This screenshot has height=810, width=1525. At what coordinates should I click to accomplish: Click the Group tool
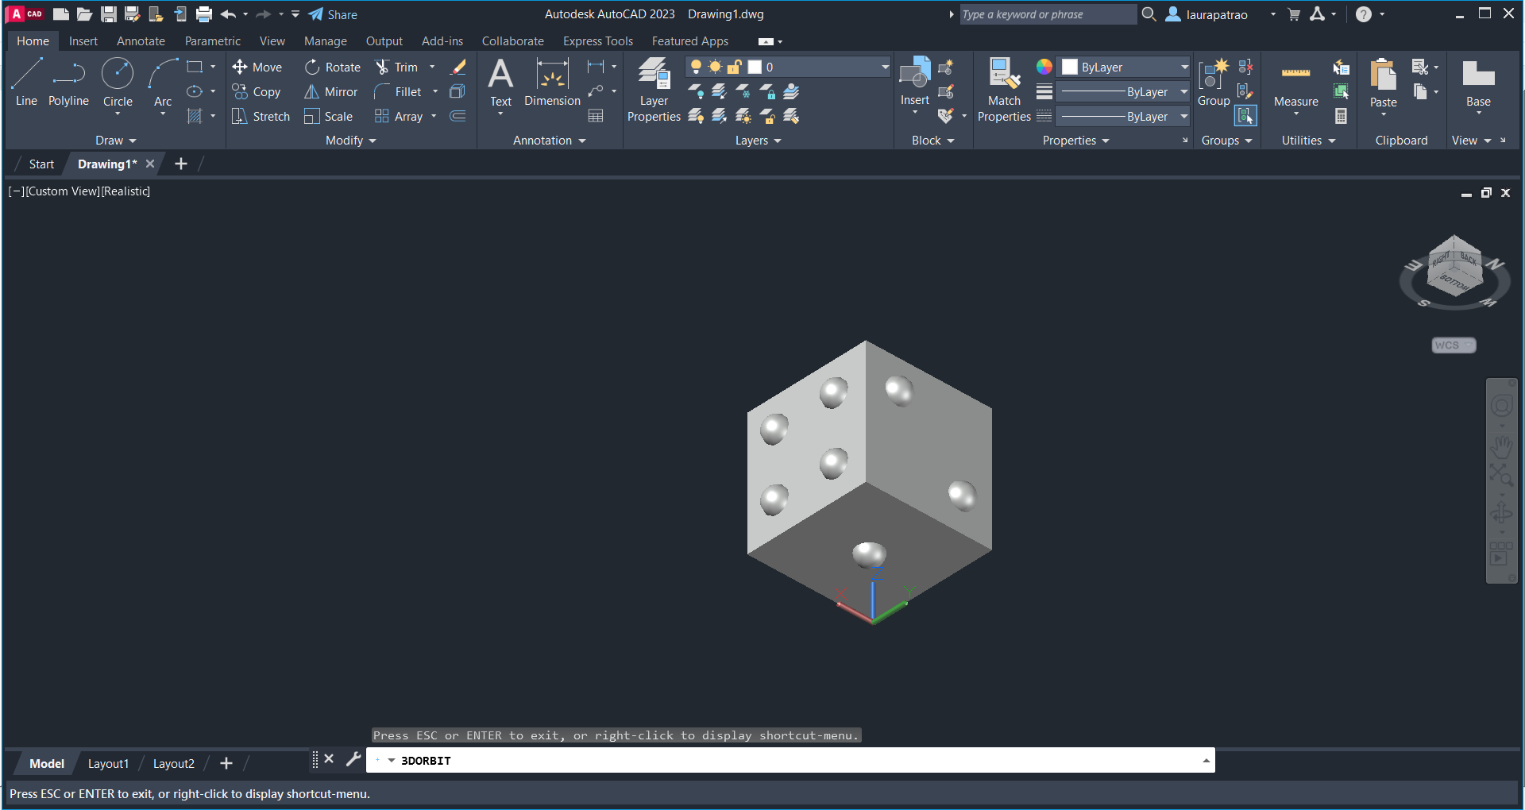tap(1214, 83)
